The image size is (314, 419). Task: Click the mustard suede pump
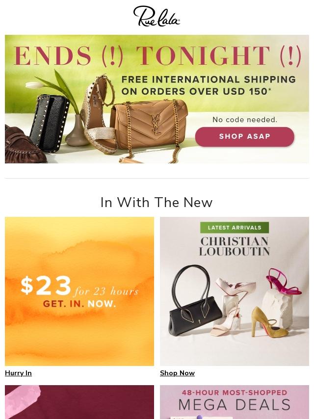coord(268,323)
